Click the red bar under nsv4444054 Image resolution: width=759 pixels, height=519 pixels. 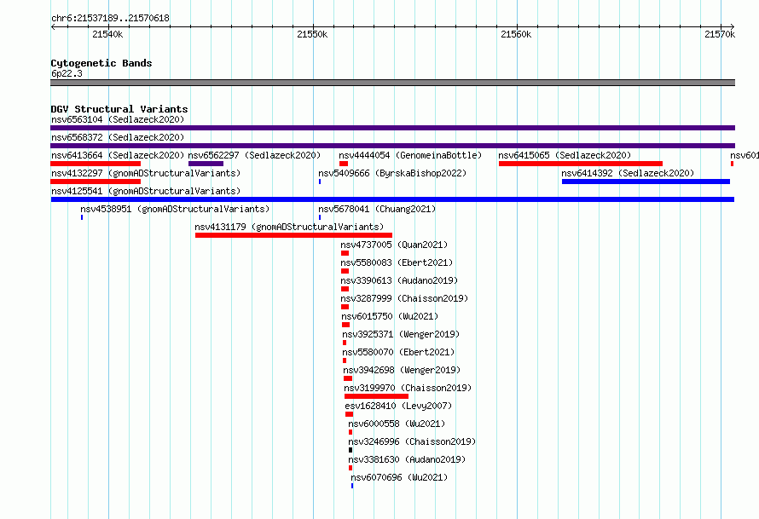(344, 164)
